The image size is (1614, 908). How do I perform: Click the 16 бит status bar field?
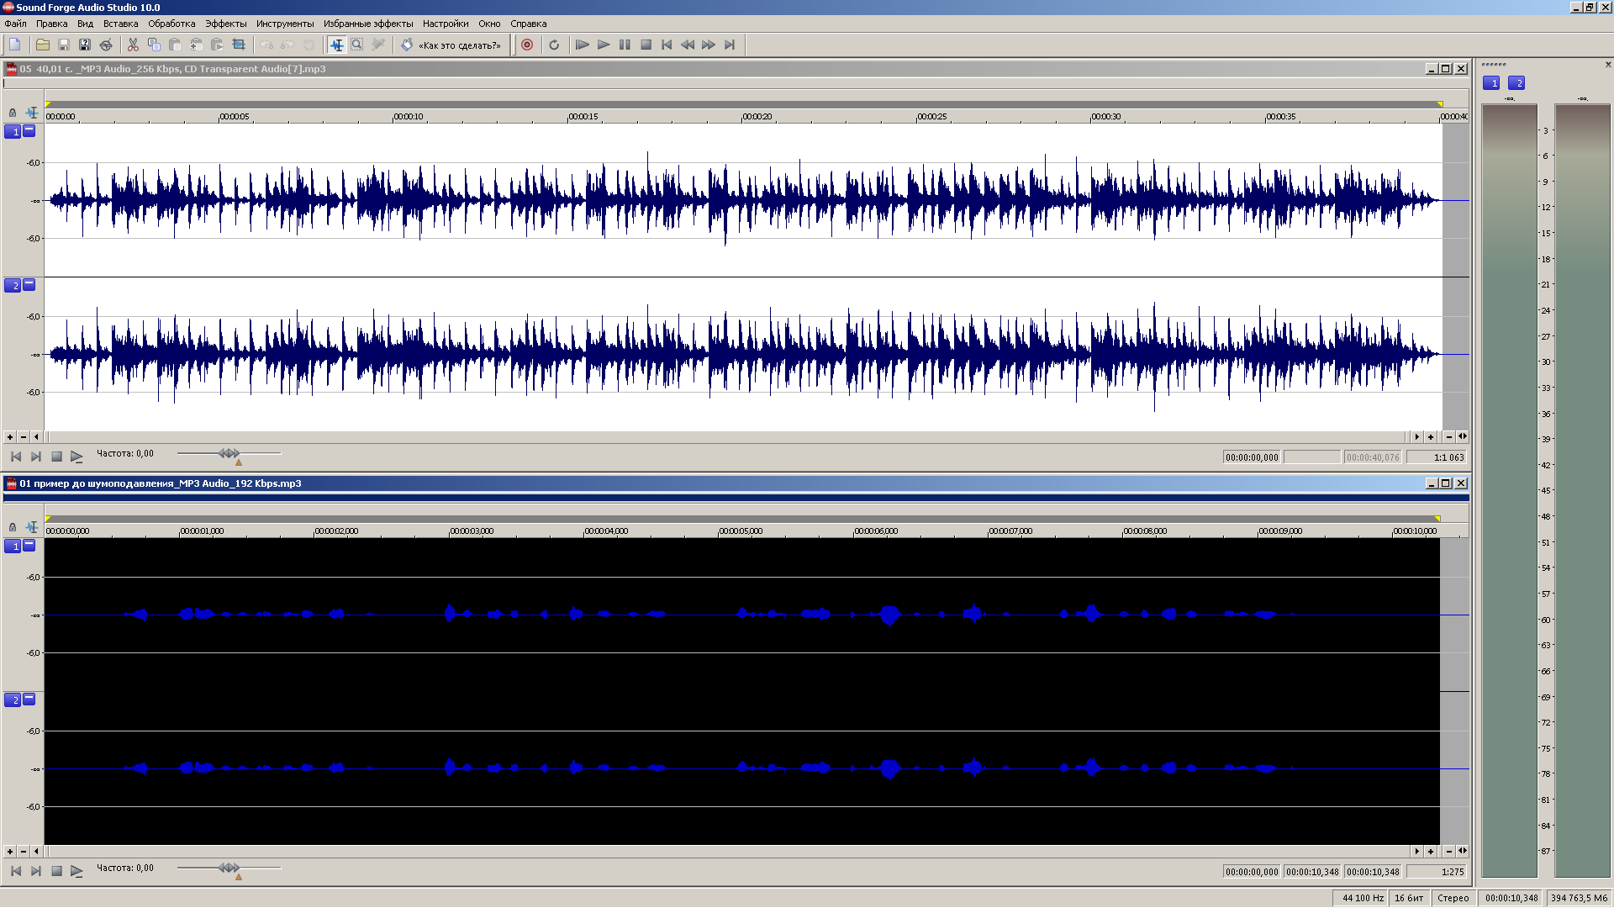1409,898
